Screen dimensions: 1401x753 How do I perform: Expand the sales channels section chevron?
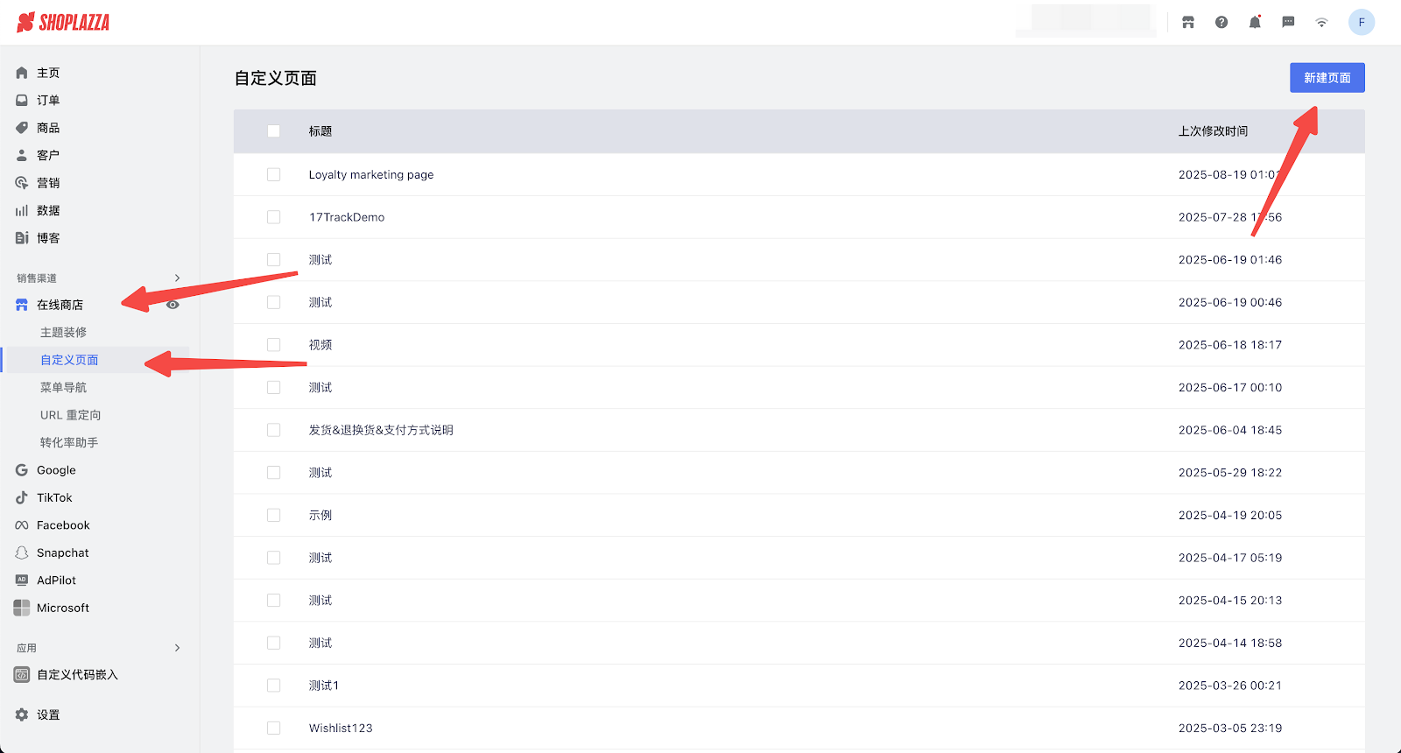coord(177,278)
